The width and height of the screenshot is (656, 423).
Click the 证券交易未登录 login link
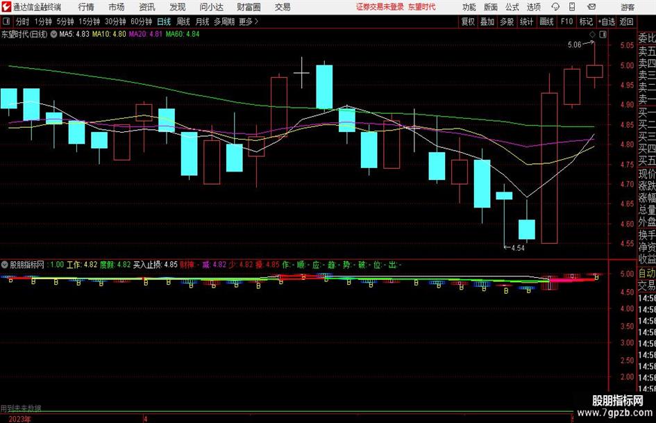(x=380, y=7)
